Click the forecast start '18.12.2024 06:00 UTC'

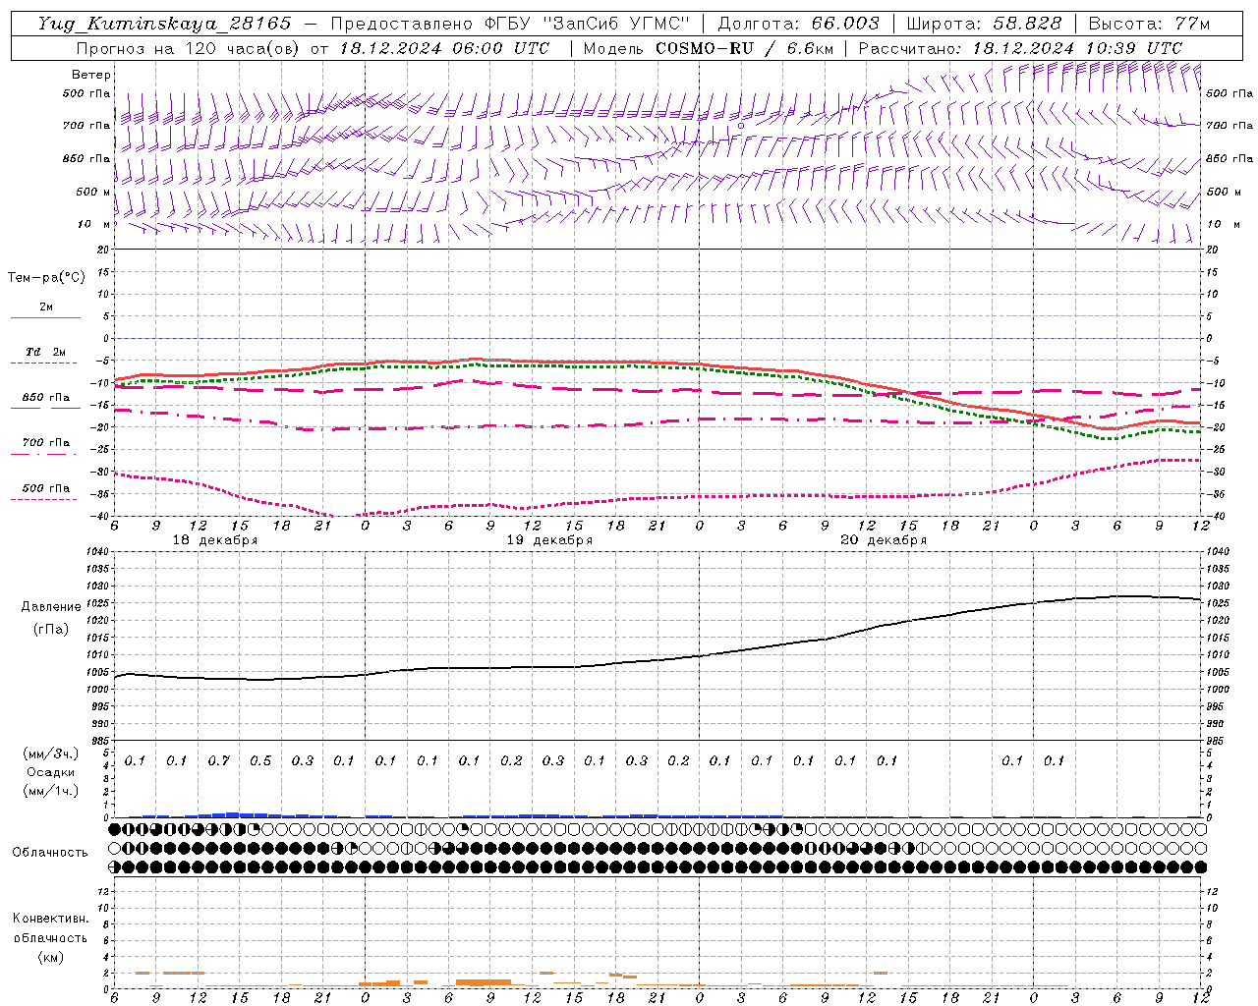click(444, 48)
